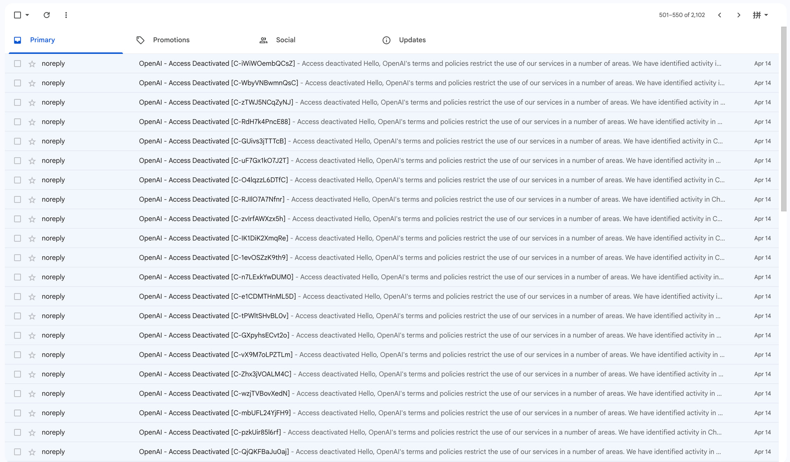Screen dimensions: 790x462
Task: Tick the checkbox for email C-WbyVNBwmnQsC
Action: point(17,83)
